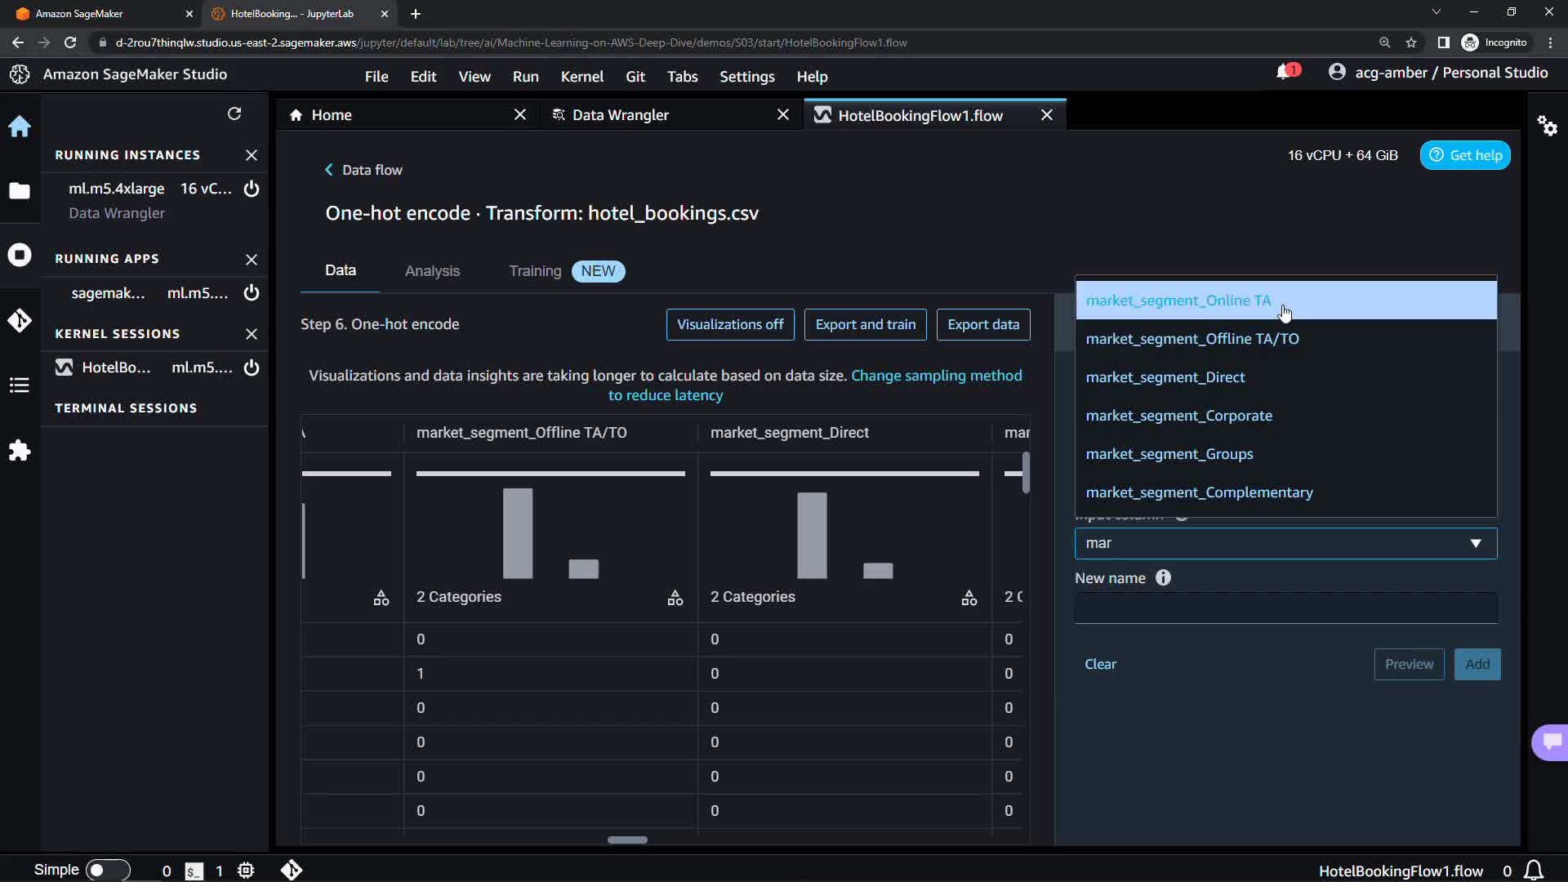Click the horizontal scrollbar of data table
1568x882 pixels.
tap(627, 840)
